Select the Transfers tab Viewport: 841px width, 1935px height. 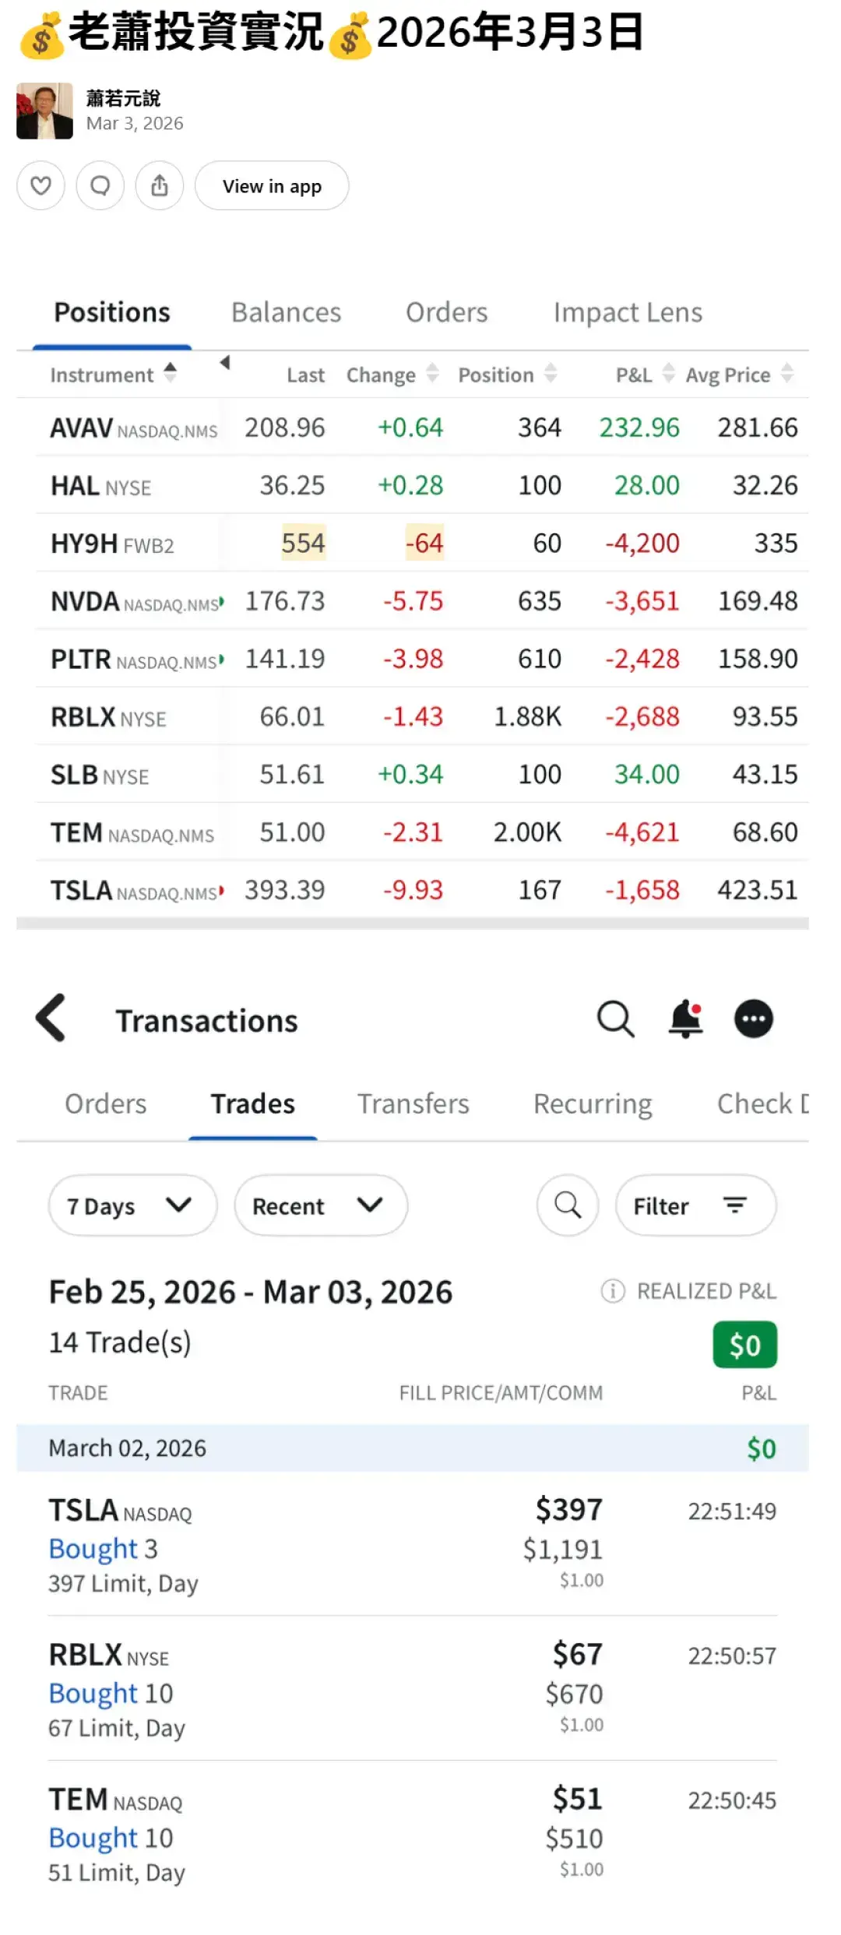[413, 1103]
